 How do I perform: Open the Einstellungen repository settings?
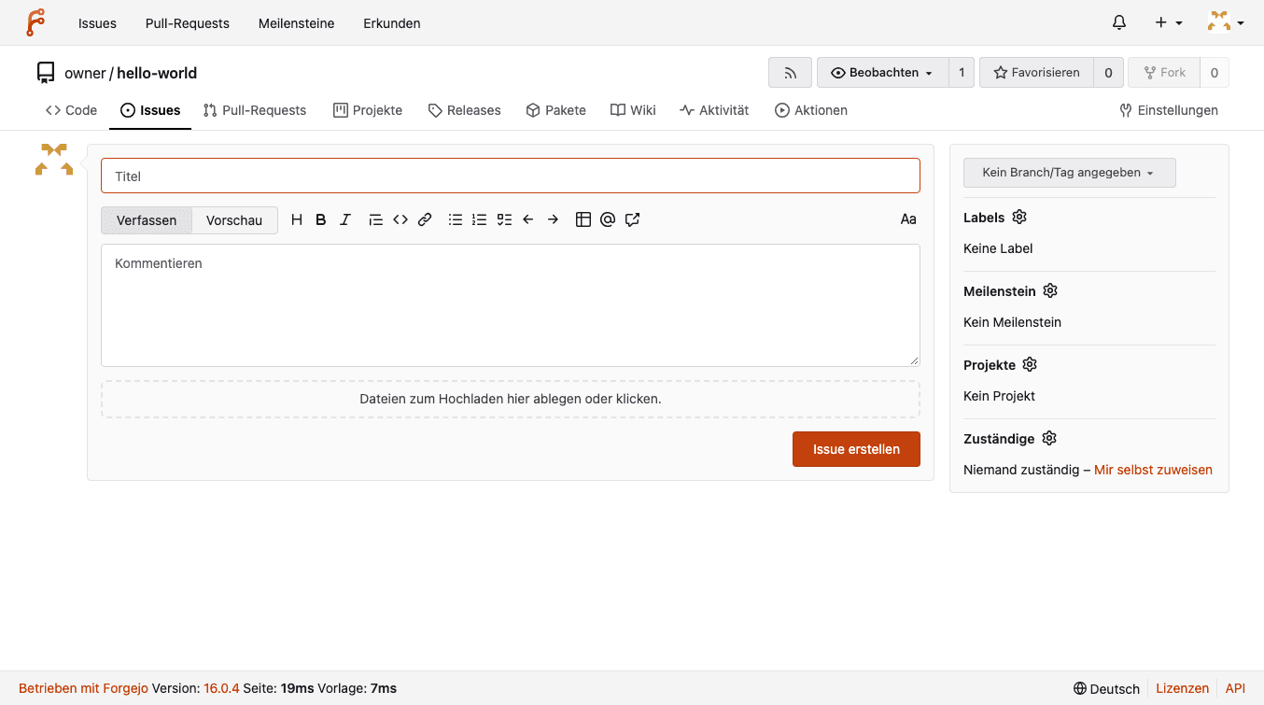(x=1169, y=110)
